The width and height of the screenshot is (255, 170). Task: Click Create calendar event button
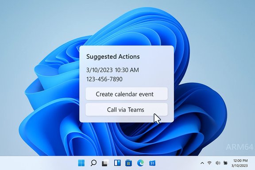tap(127, 94)
